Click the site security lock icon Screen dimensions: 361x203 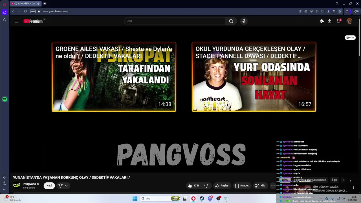click(x=39, y=11)
